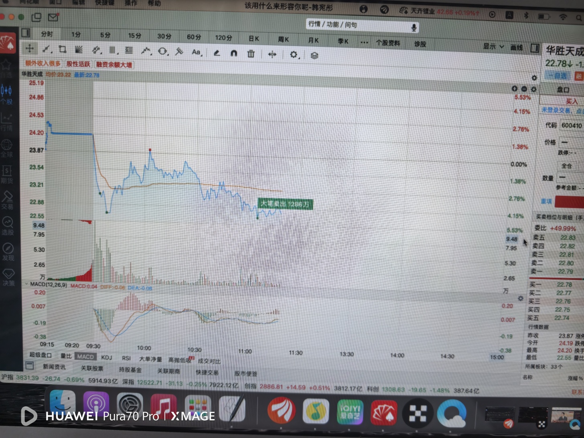Switch to 月K monthly candlestick tab

[x=313, y=40]
